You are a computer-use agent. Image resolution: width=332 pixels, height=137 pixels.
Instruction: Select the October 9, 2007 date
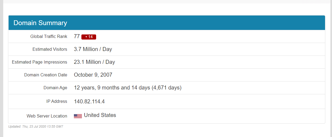click(93, 75)
